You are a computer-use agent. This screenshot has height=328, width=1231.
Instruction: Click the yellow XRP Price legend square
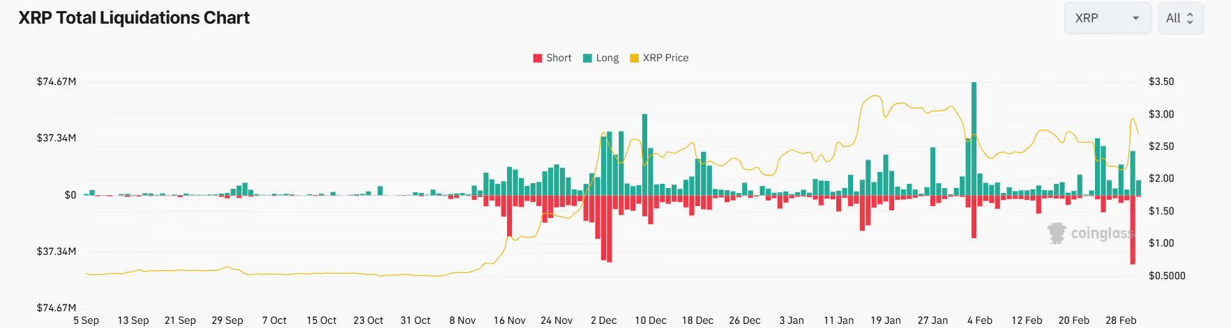[634, 58]
